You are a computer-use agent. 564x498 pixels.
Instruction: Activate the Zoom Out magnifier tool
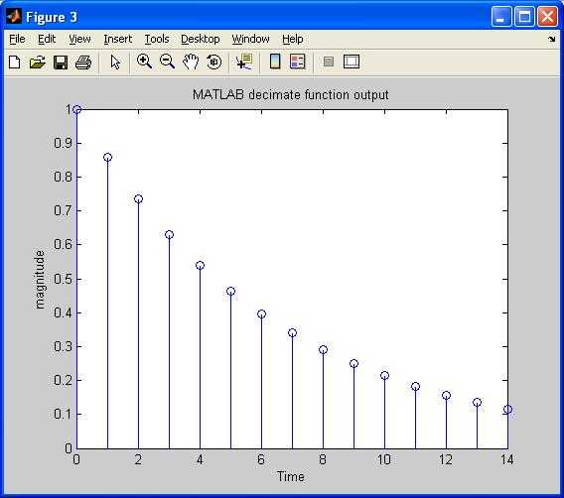point(167,62)
